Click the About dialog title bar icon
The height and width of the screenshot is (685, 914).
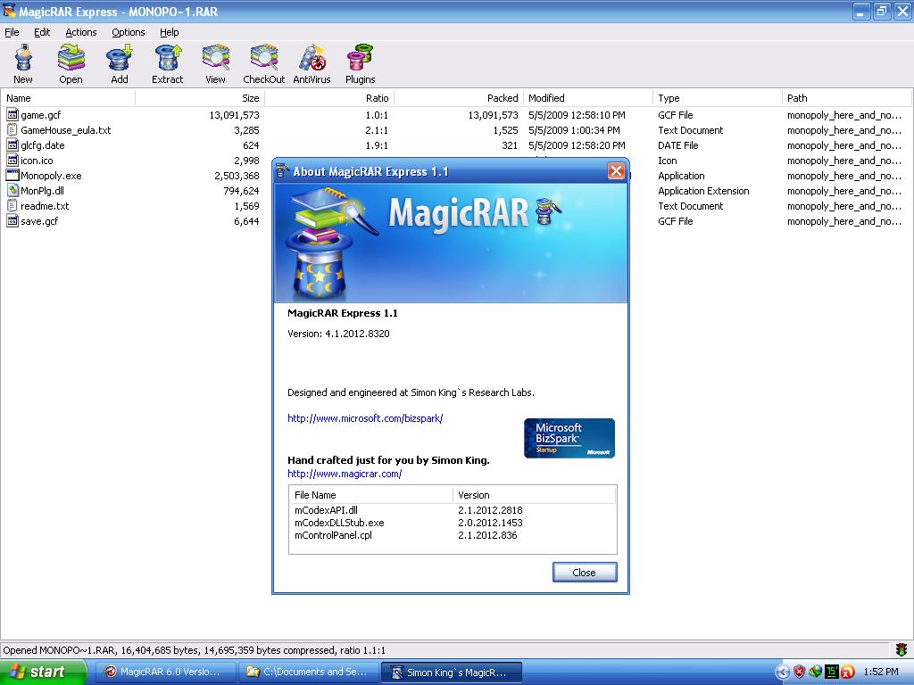tap(283, 171)
